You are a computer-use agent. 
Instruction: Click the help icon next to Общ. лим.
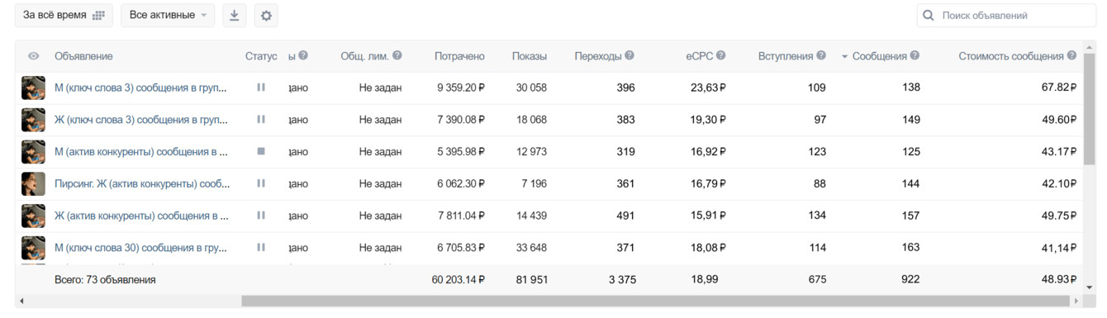[397, 55]
